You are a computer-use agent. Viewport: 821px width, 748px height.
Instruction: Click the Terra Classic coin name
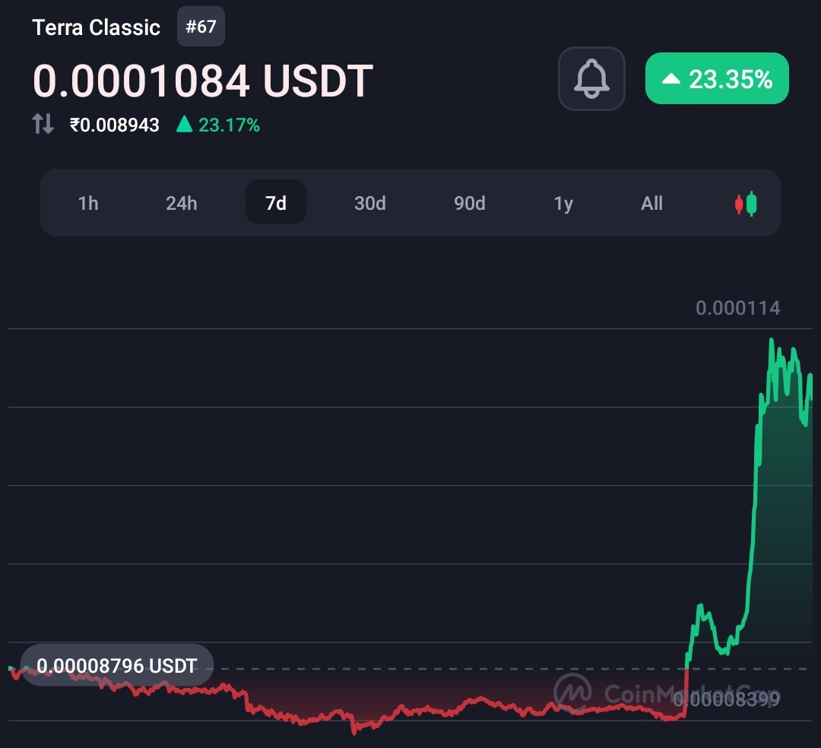97,27
